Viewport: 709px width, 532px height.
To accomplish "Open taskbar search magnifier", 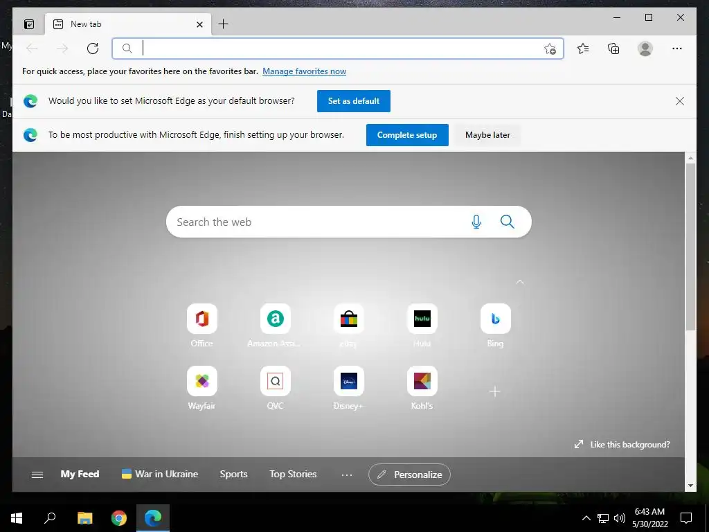I will click(50, 518).
